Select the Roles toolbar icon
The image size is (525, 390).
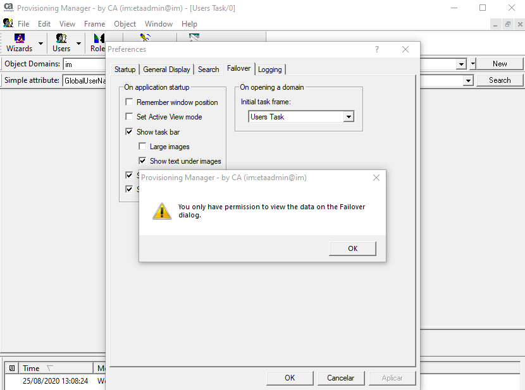click(98, 43)
